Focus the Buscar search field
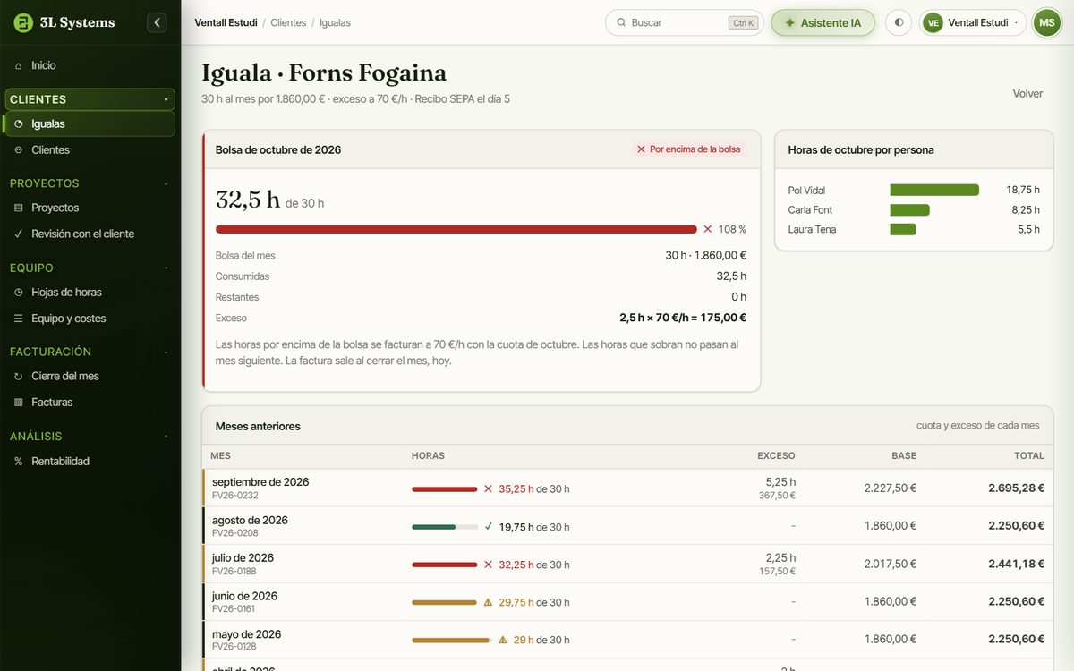 click(685, 22)
